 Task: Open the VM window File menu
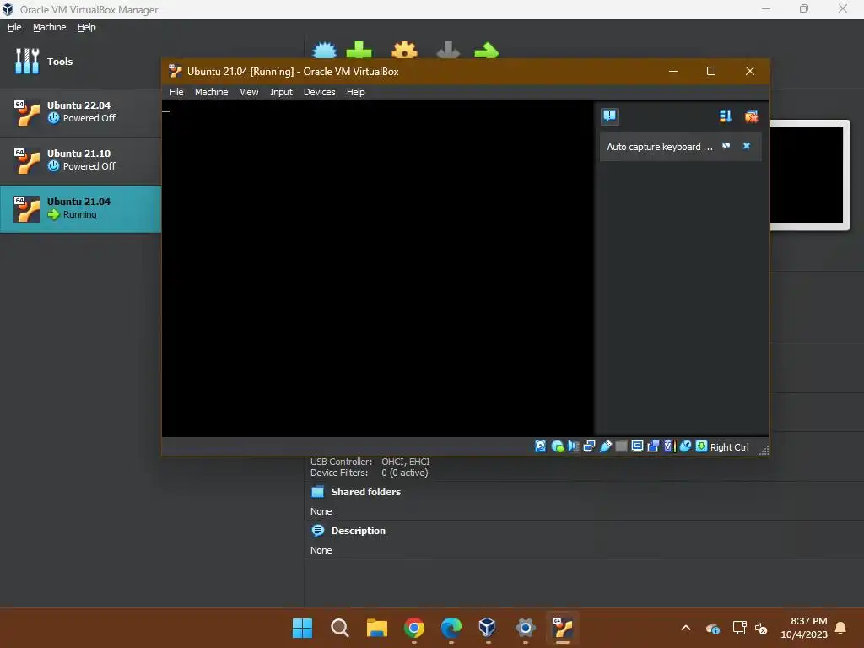[176, 92]
